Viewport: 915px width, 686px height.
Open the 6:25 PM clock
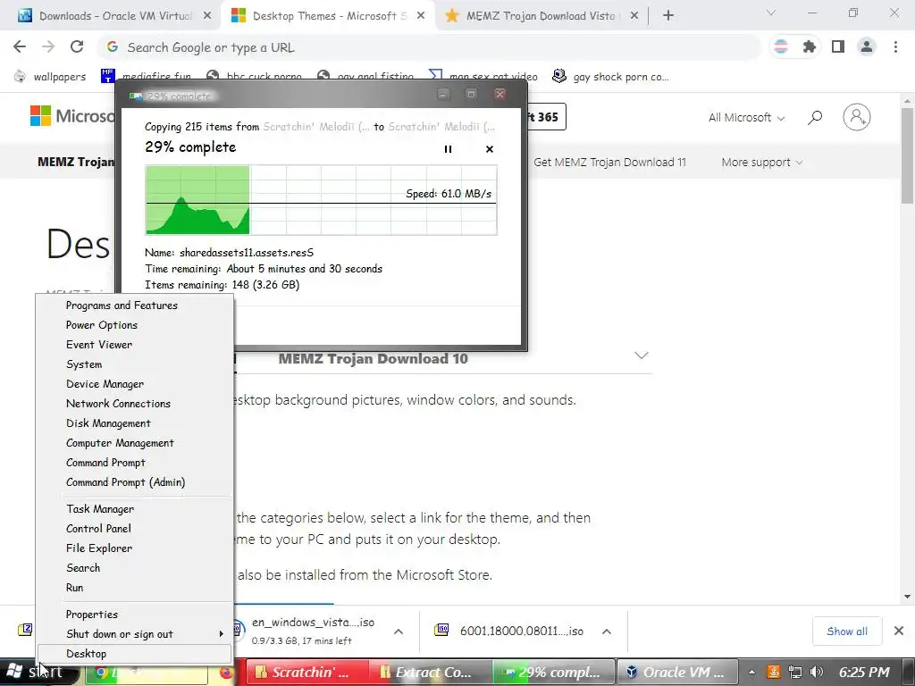[864, 672]
